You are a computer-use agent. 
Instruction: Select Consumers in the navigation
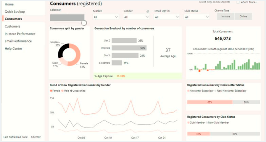click(13, 19)
